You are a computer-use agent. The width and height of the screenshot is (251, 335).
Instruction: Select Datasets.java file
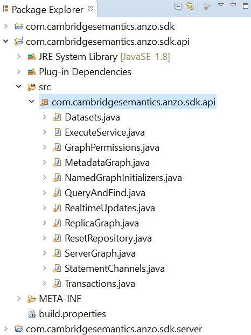pyautogui.click(x=93, y=117)
